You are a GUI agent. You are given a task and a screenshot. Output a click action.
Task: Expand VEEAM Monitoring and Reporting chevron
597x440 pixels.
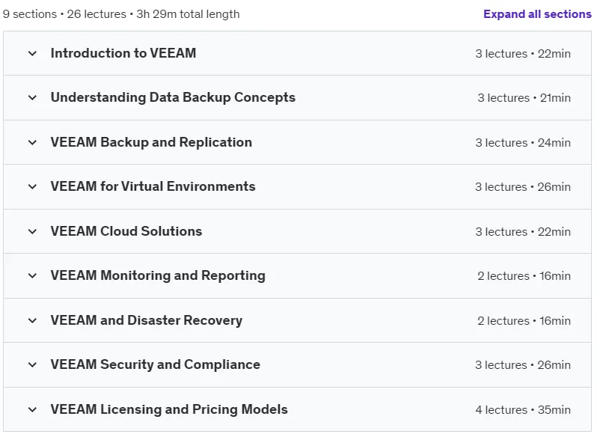coord(32,276)
